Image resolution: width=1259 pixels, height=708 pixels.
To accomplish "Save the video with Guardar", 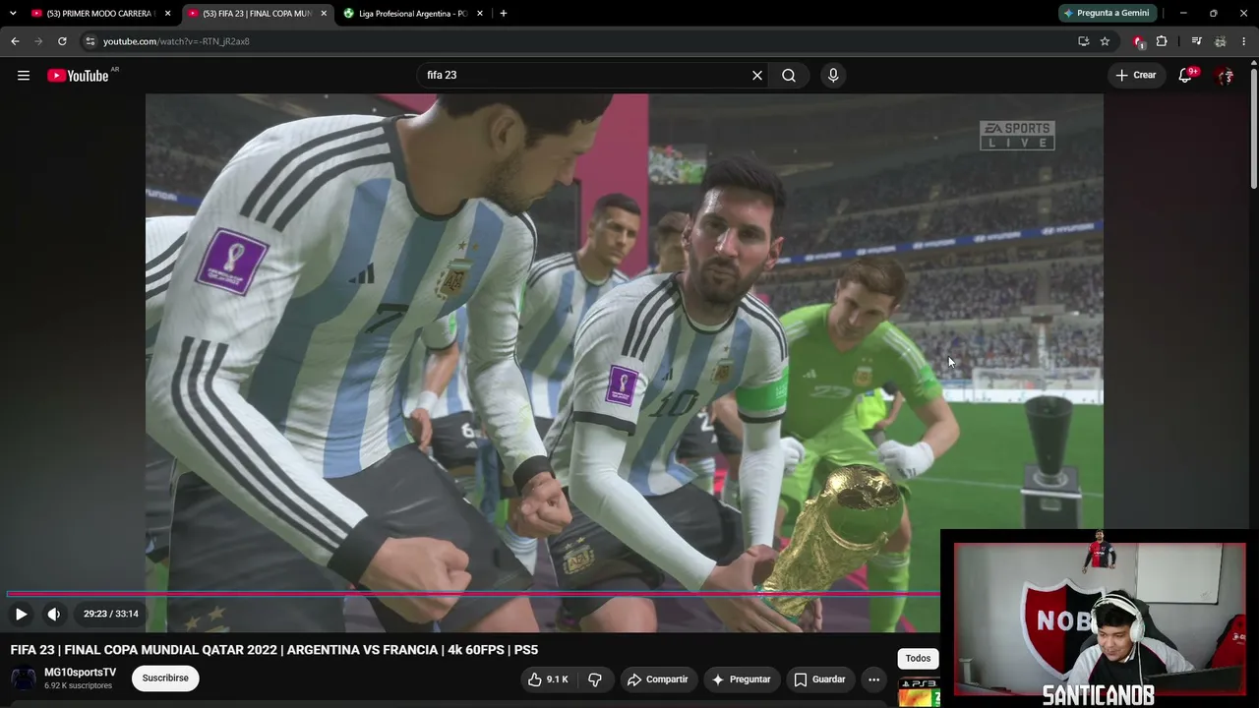I will coord(819,679).
